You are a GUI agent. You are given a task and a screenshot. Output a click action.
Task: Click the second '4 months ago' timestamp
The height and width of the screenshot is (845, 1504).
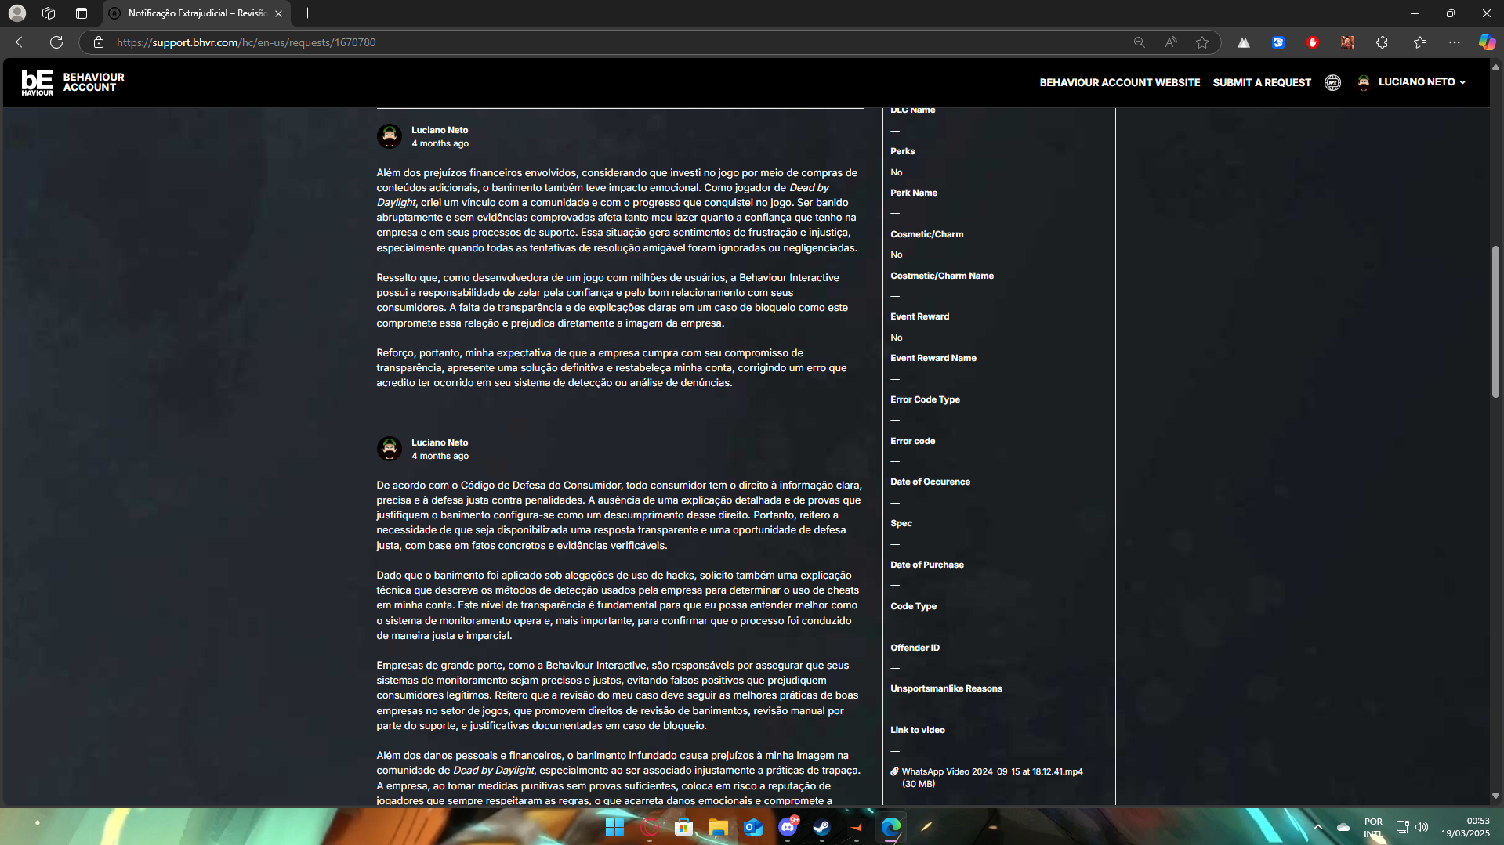(440, 456)
